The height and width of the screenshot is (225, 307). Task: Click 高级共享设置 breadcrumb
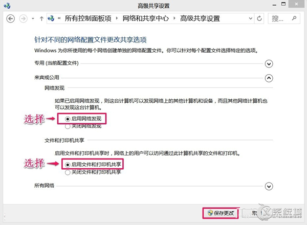[200, 18]
